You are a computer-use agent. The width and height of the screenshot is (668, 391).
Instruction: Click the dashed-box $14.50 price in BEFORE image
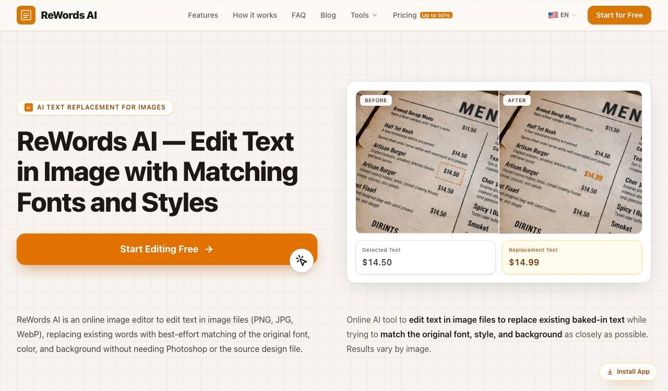tap(450, 173)
